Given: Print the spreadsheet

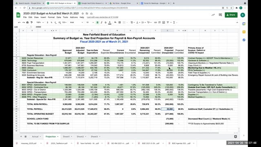Looking at the screenshot, I should [x=27, y=22].
